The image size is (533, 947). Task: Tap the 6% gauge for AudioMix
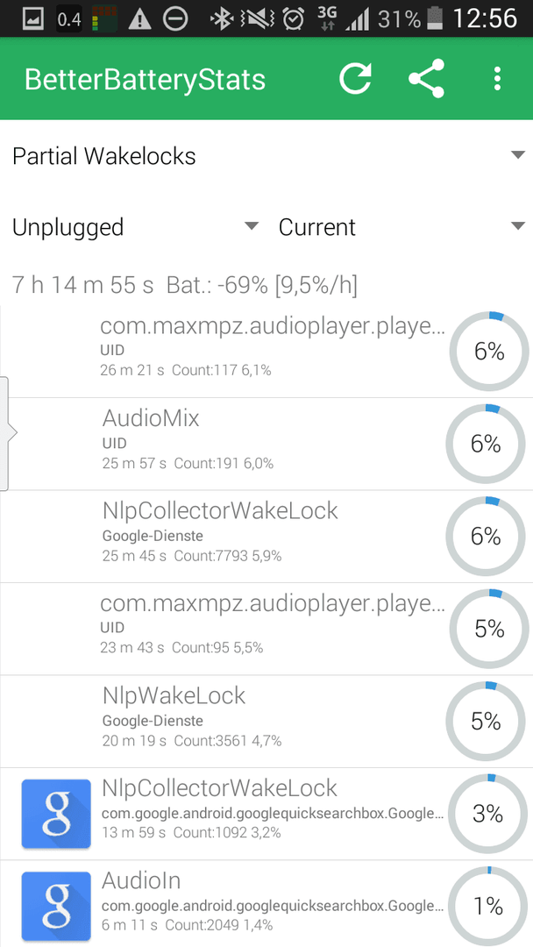click(x=486, y=444)
